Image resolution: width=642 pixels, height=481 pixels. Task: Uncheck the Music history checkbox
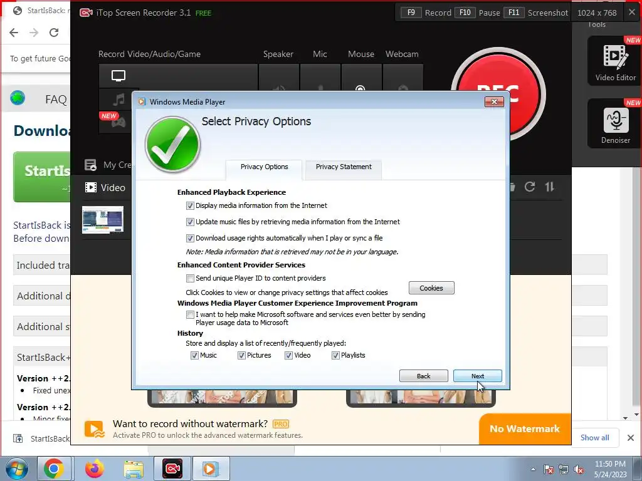click(194, 356)
